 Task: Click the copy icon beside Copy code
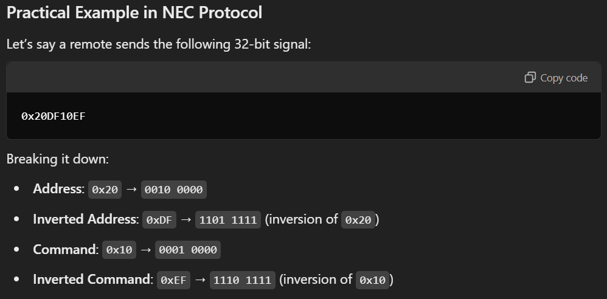[530, 77]
